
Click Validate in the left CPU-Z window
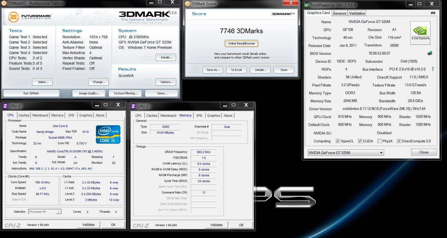(x=89, y=225)
